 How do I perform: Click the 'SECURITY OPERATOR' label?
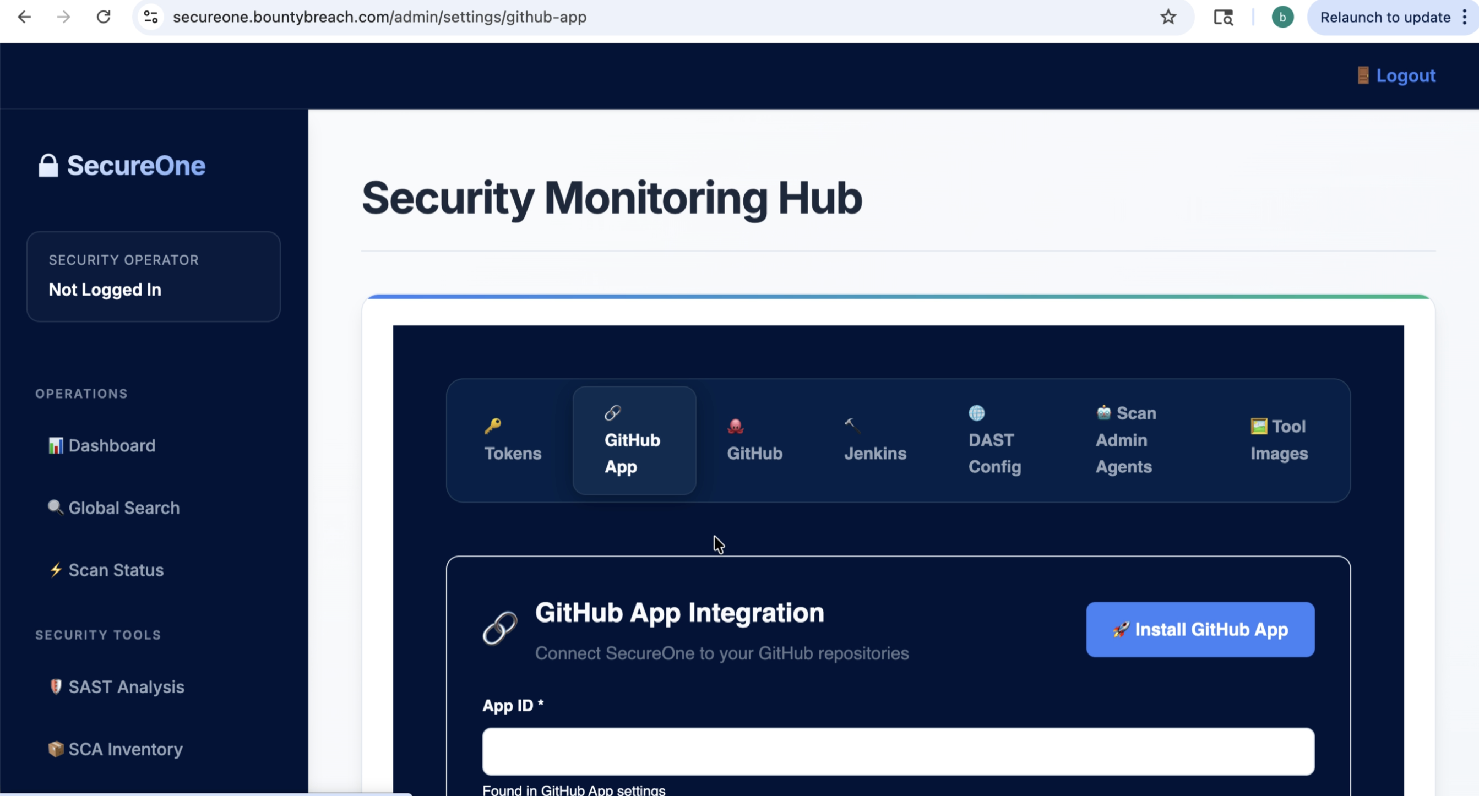coord(123,260)
